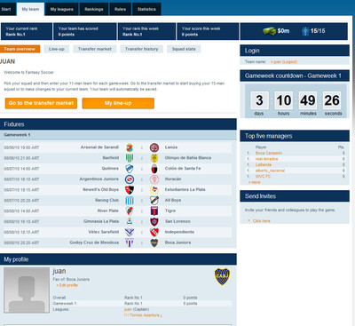Select the River Plate crest icon
Viewport: 355px width, 326px height.
(x=130, y=211)
